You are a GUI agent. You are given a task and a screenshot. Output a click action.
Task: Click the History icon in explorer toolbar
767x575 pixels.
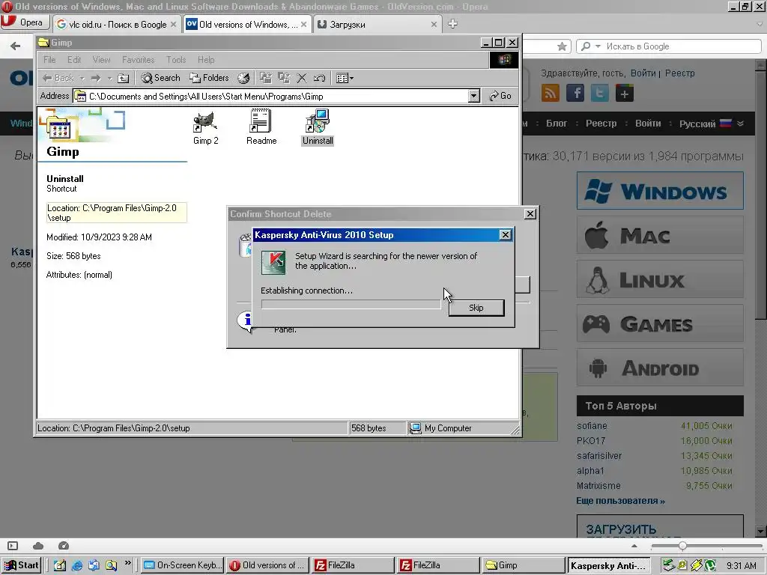243,78
